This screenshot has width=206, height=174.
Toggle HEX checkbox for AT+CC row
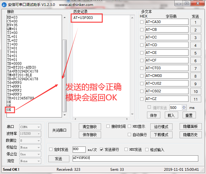coord(142,37)
